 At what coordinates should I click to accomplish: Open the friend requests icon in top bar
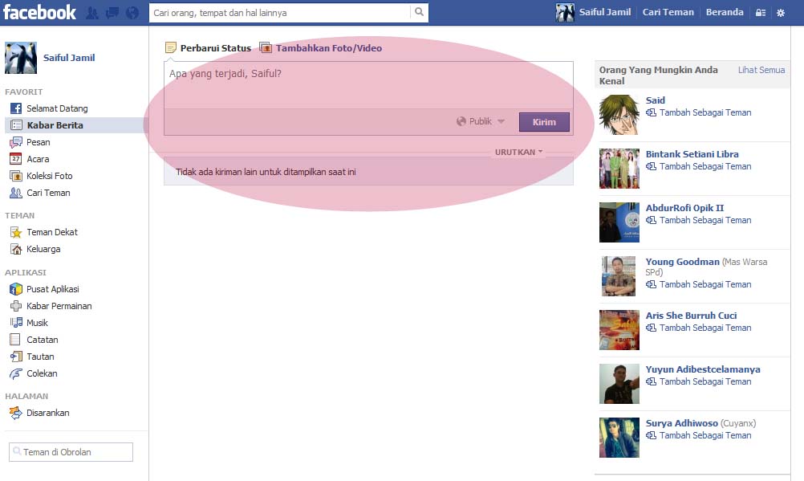92,13
